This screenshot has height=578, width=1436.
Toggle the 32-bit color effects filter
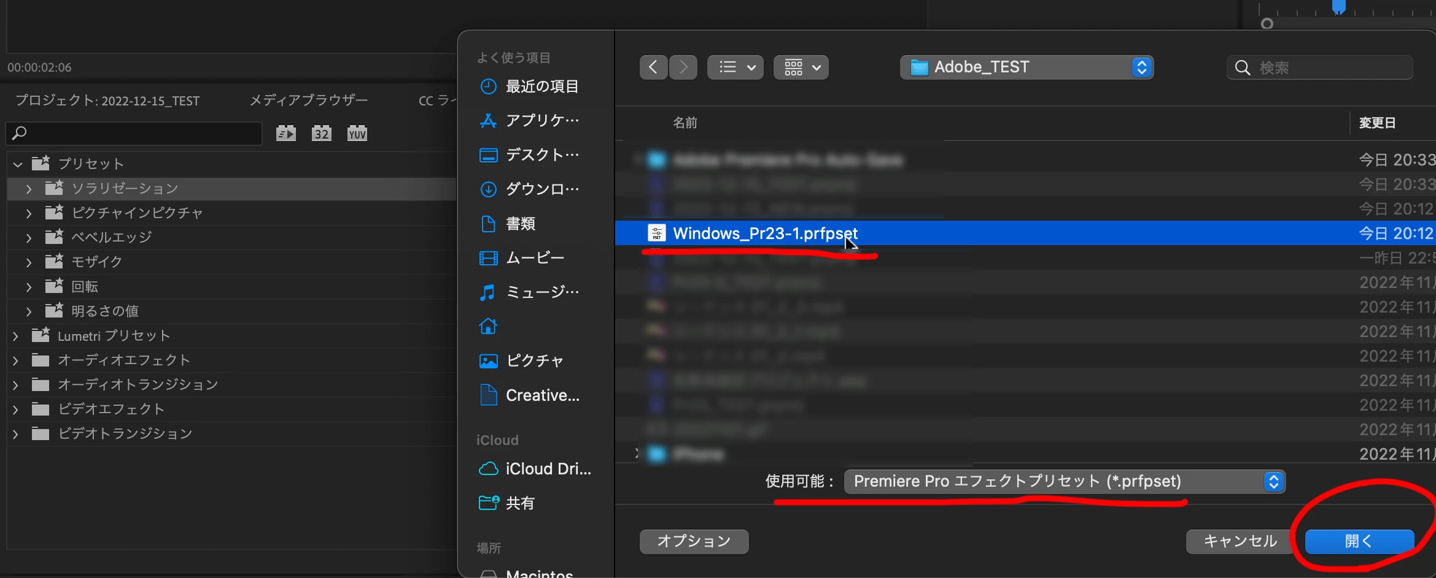coord(322,133)
